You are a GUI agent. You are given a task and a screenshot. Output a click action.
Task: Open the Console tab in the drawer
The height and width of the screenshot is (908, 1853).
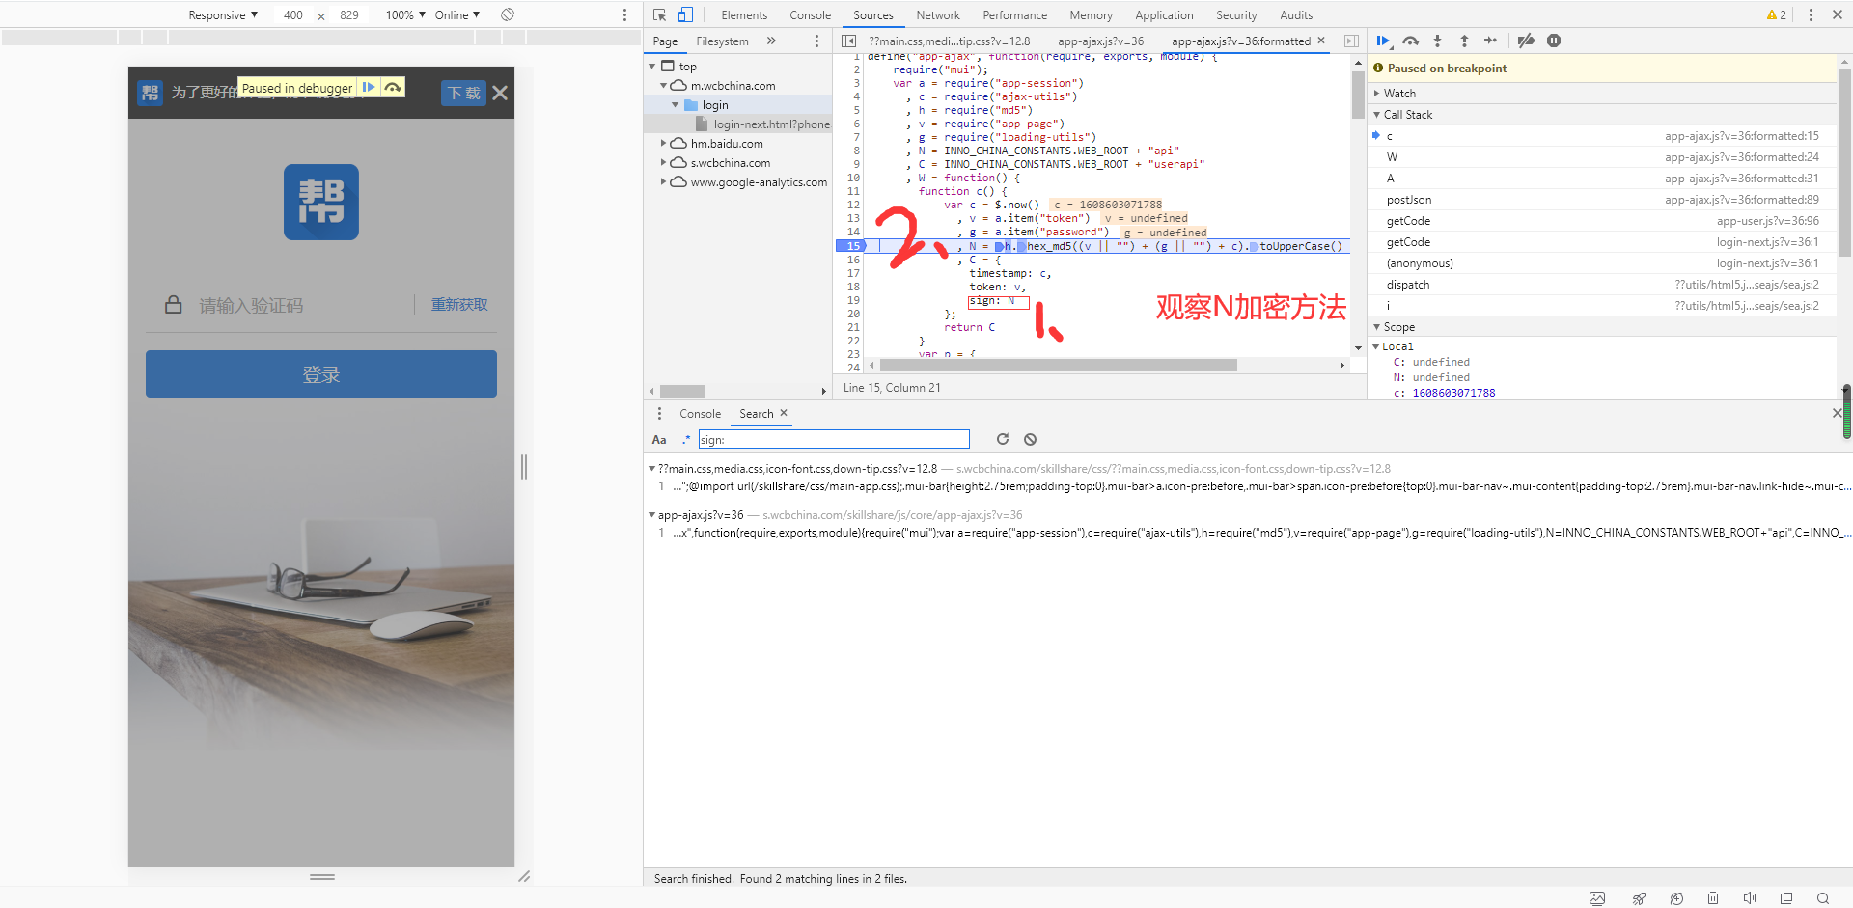pyautogui.click(x=700, y=413)
